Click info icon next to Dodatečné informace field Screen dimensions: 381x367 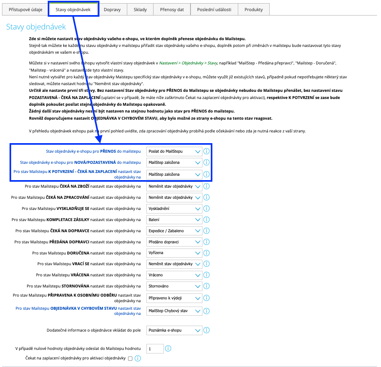point(206,330)
